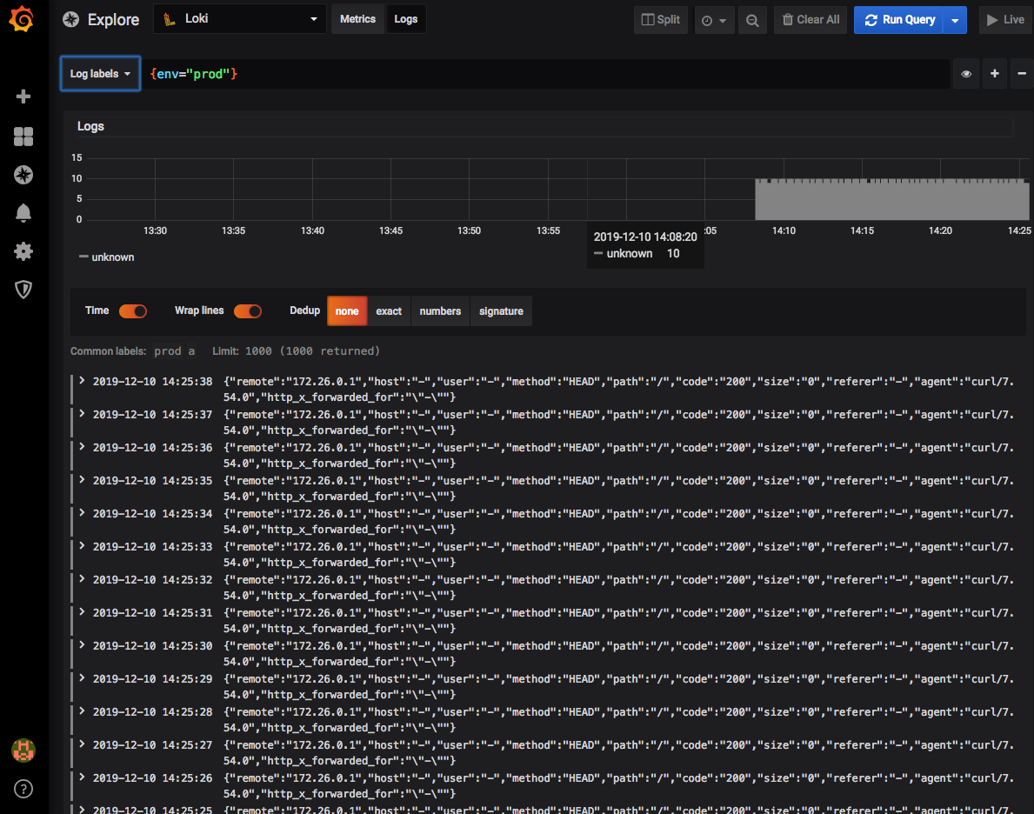Click the query input field with env="prod"
Viewport: 1034px width, 814px height.
tap(547, 74)
